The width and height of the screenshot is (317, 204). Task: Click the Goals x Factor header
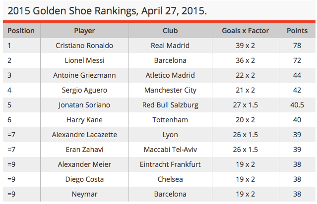tap(245, 31)
